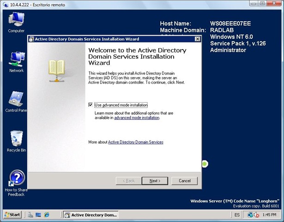Viewport: 284px width, 222px height.
Task: Launch Internet Explorer from quick launch
Action: [x=47, y=215]
